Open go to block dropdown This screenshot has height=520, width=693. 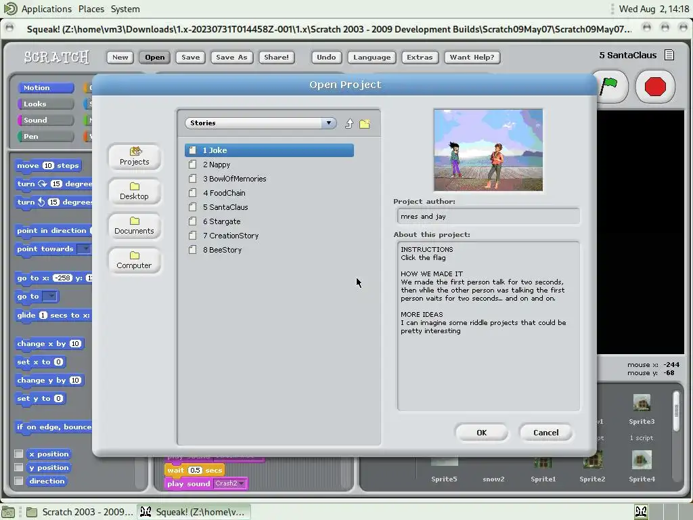[50, 297]
